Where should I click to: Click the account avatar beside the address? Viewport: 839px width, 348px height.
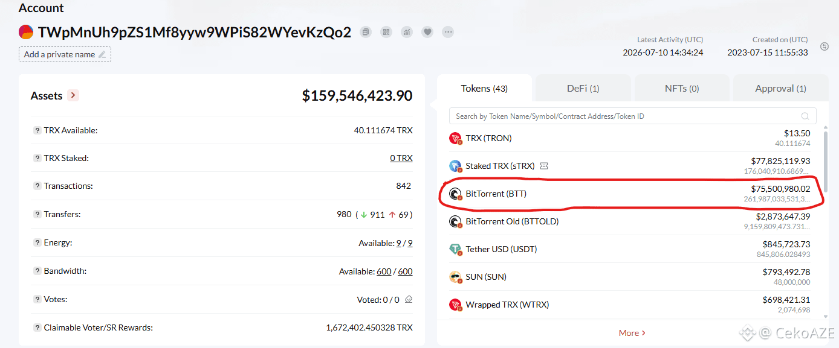(26, 33)
